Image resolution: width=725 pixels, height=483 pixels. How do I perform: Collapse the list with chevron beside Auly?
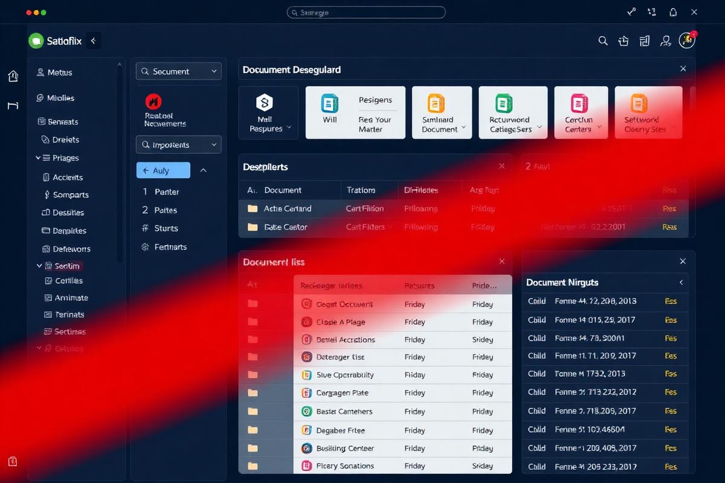point(203,171)
